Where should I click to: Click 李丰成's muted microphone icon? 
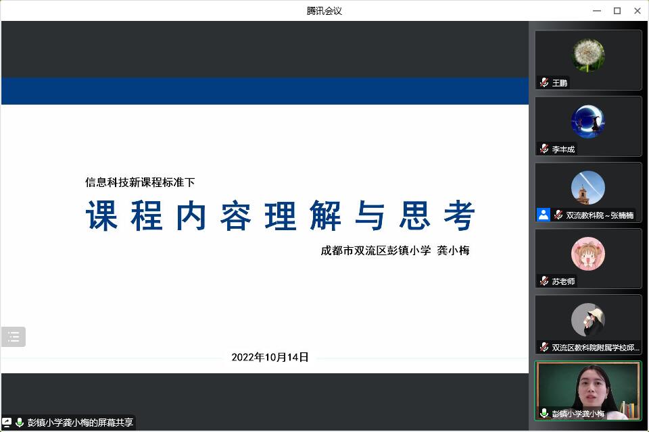[x=545, y=149]
